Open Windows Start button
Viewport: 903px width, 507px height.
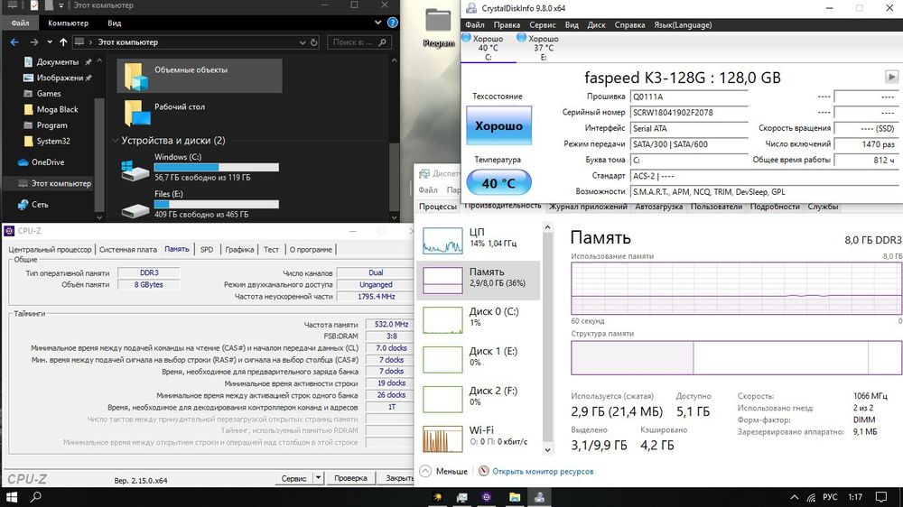coord(12,497)
